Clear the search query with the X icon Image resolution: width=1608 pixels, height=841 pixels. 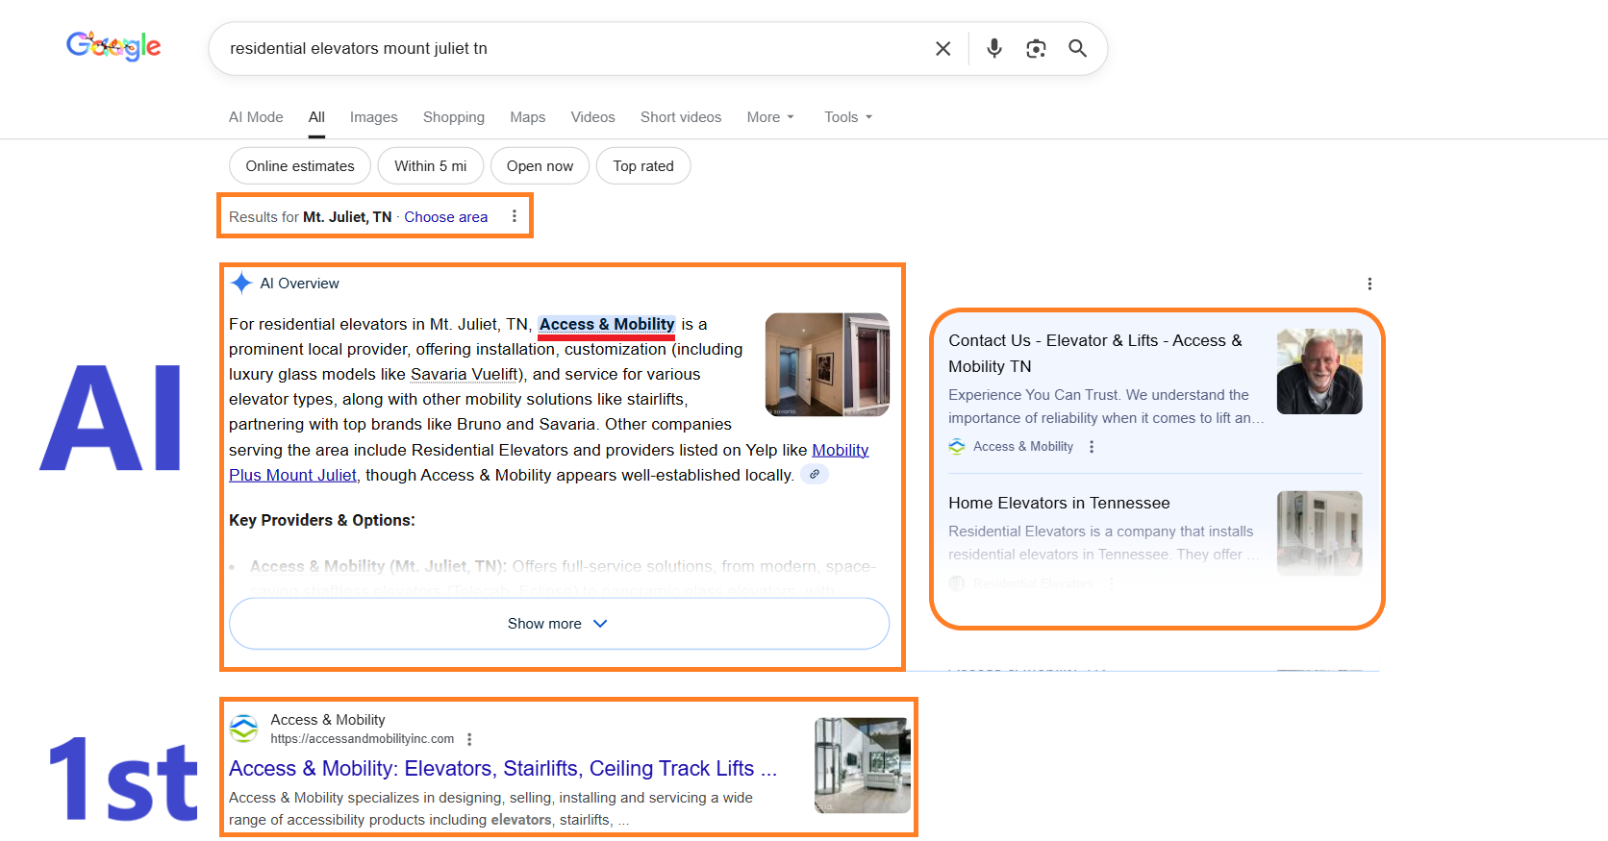[x=942, y=49]
